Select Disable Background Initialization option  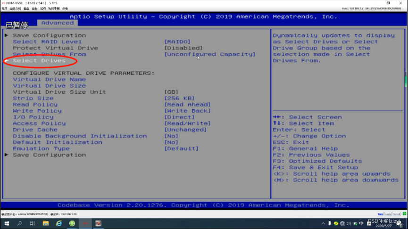click(x=80, y=136)
